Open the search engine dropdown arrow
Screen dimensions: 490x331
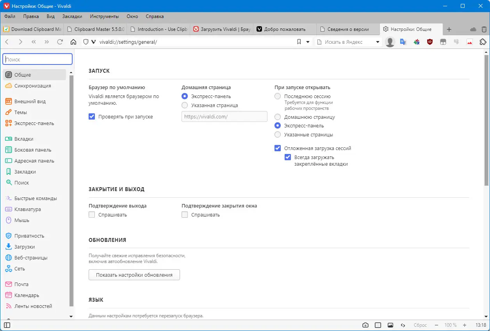378,42
